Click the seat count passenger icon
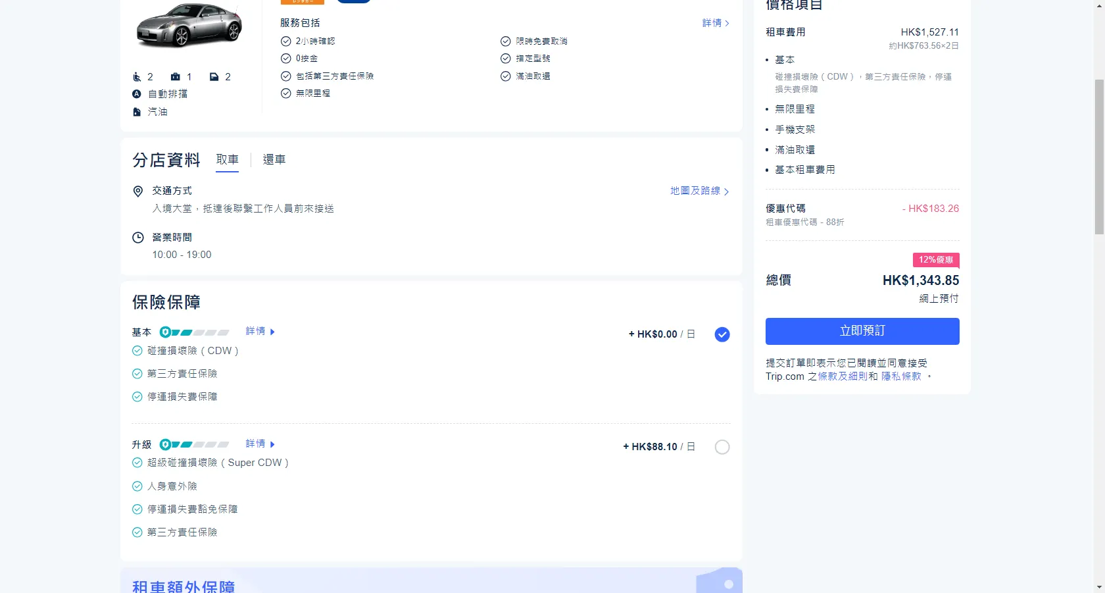The height and width of the screenshot is (593, 1105). 137,77
